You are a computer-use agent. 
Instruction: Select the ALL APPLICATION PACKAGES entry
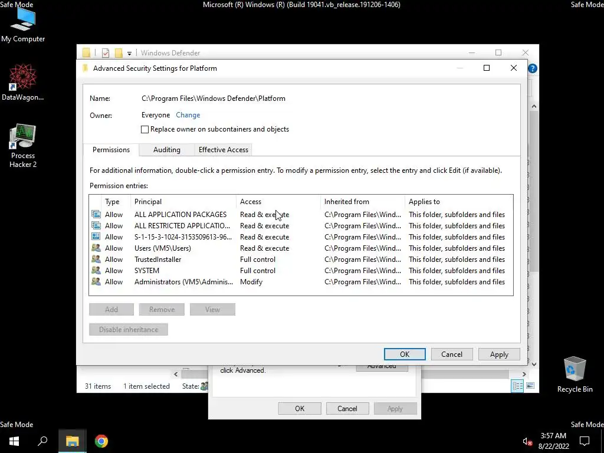(301, 215)
